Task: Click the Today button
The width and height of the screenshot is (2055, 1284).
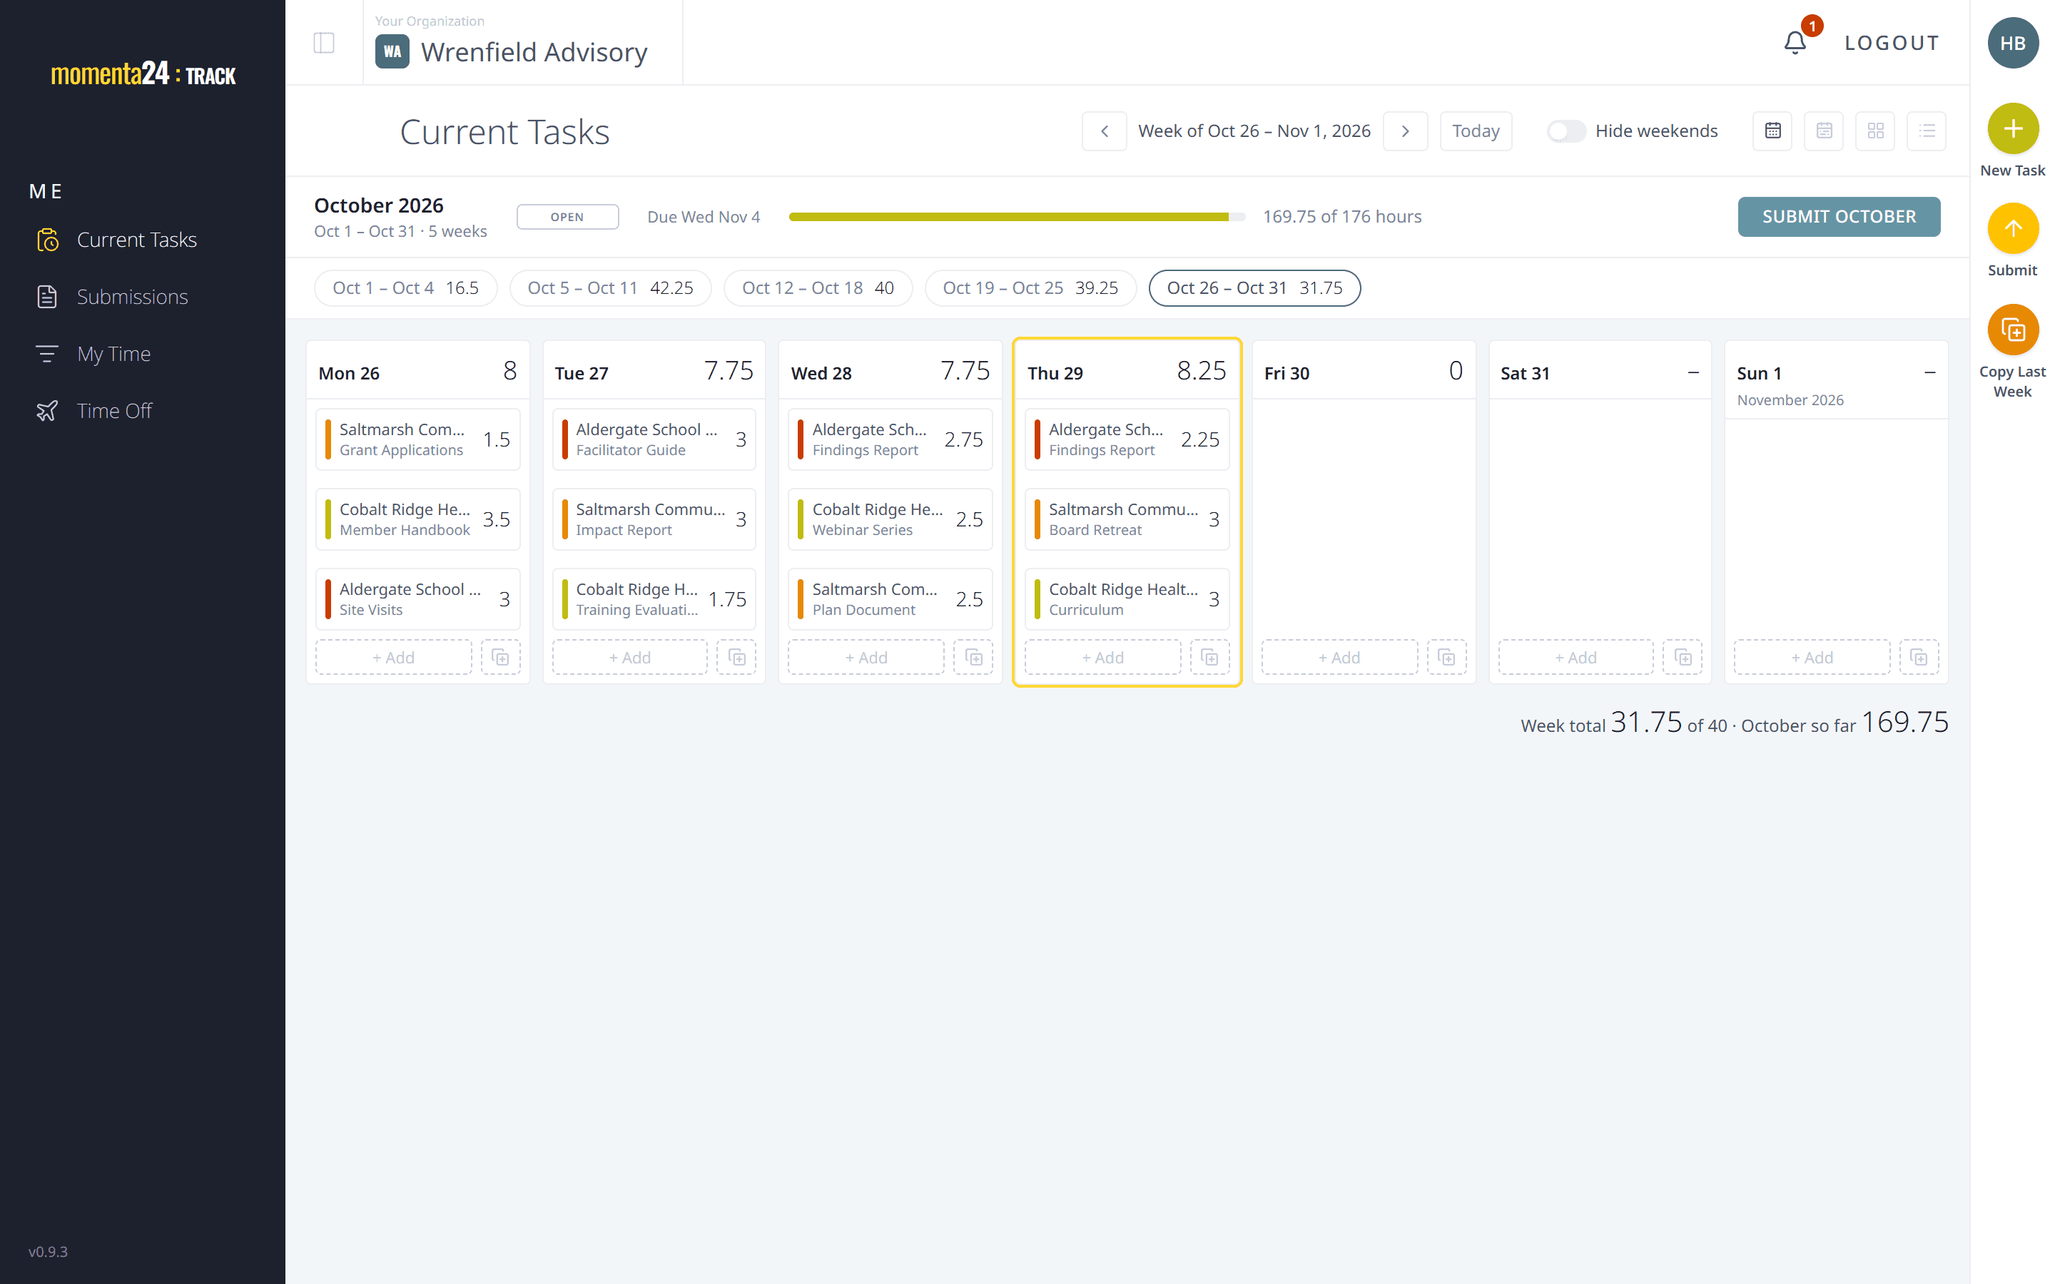Action: point(1475,131)
